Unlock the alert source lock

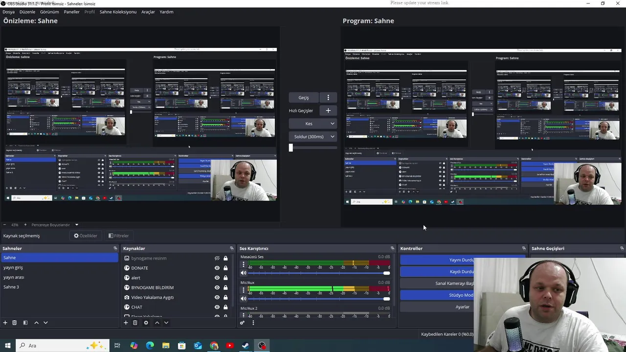coord(225,278)
